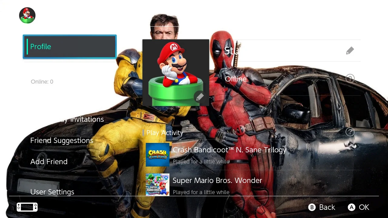Screen dimensions: 388x218
Task: Open Friend Suggestions in the side menu
Action: [x=62, y=140]
